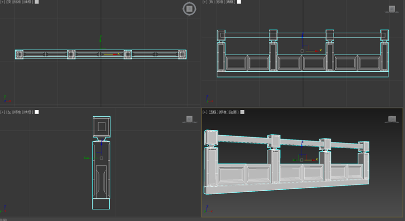Click the transform gizmo center in top viewport

pyautogui.click(x=100, y=54)
